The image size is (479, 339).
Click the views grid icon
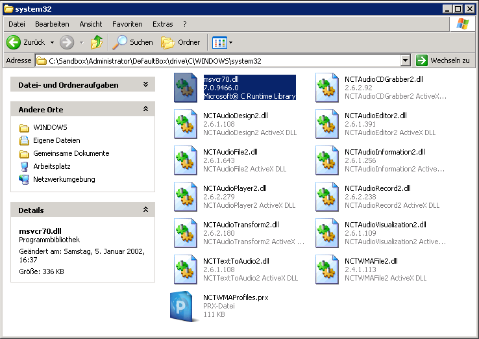219,42
